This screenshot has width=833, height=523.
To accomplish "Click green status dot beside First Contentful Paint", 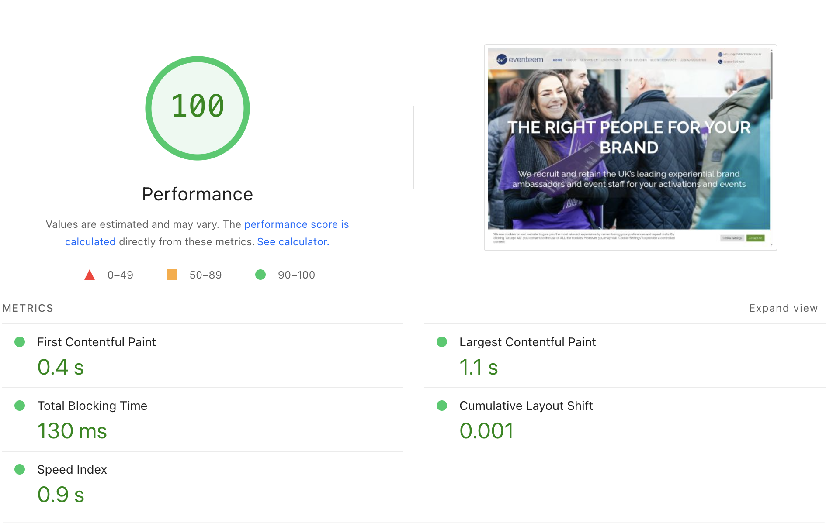I will pyautogui.click(x=20, y=342).
